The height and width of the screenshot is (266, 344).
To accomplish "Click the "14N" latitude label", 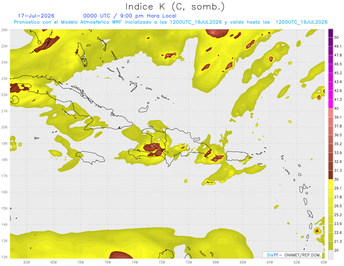I will (x=4, y=224).
